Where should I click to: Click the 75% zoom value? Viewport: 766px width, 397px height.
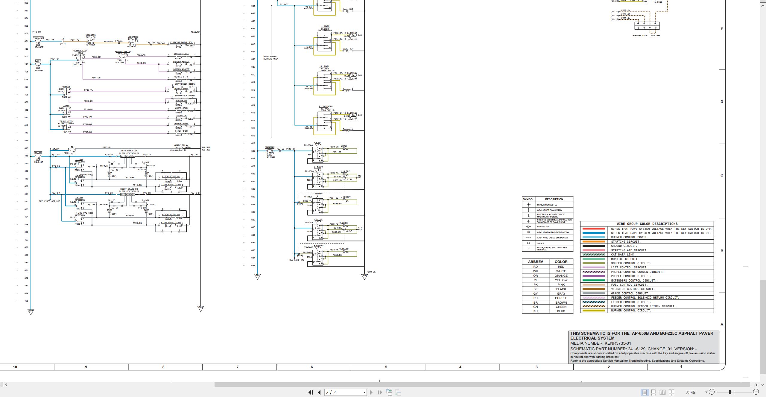690,392
